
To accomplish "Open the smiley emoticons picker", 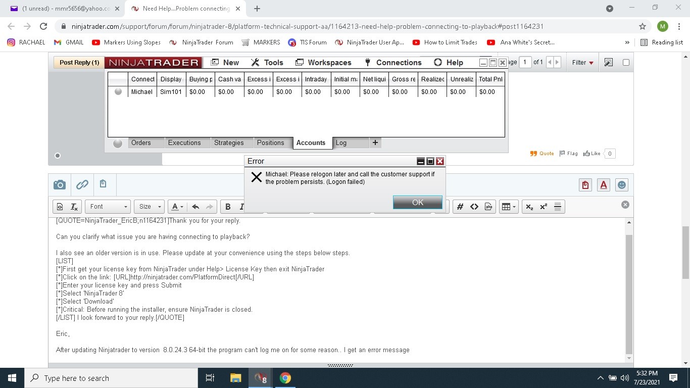I will coord(621,185).
